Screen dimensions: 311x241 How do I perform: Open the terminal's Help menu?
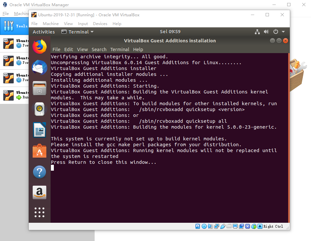[x=138, y=50]
